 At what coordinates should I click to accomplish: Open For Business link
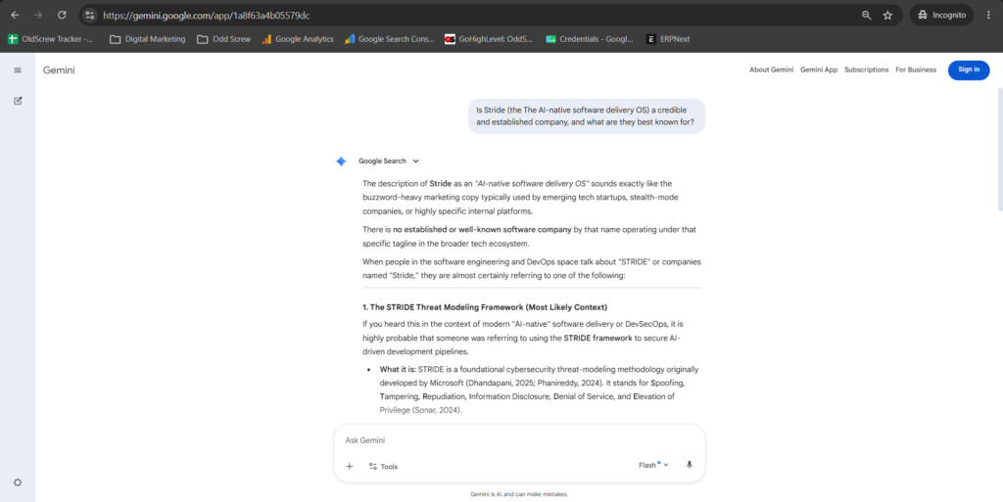pyautogui.click(x=916, y=69)
